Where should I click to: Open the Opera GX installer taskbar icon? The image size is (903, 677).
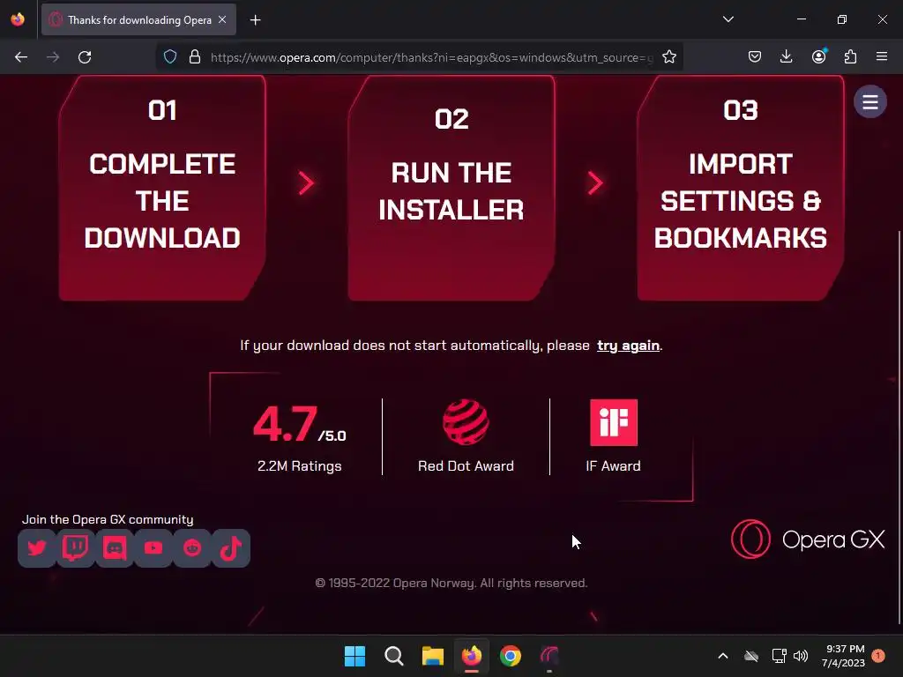pyautogui.click(x=549, y=656)
